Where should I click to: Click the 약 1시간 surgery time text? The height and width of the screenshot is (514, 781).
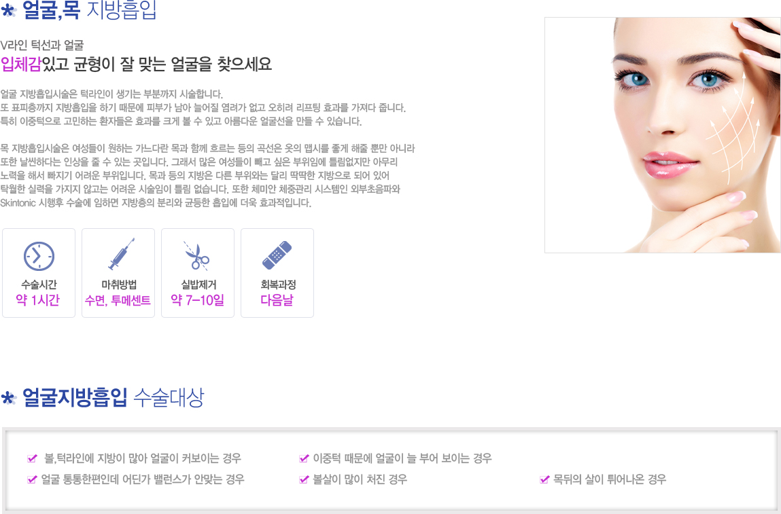(x=38, y=300)
